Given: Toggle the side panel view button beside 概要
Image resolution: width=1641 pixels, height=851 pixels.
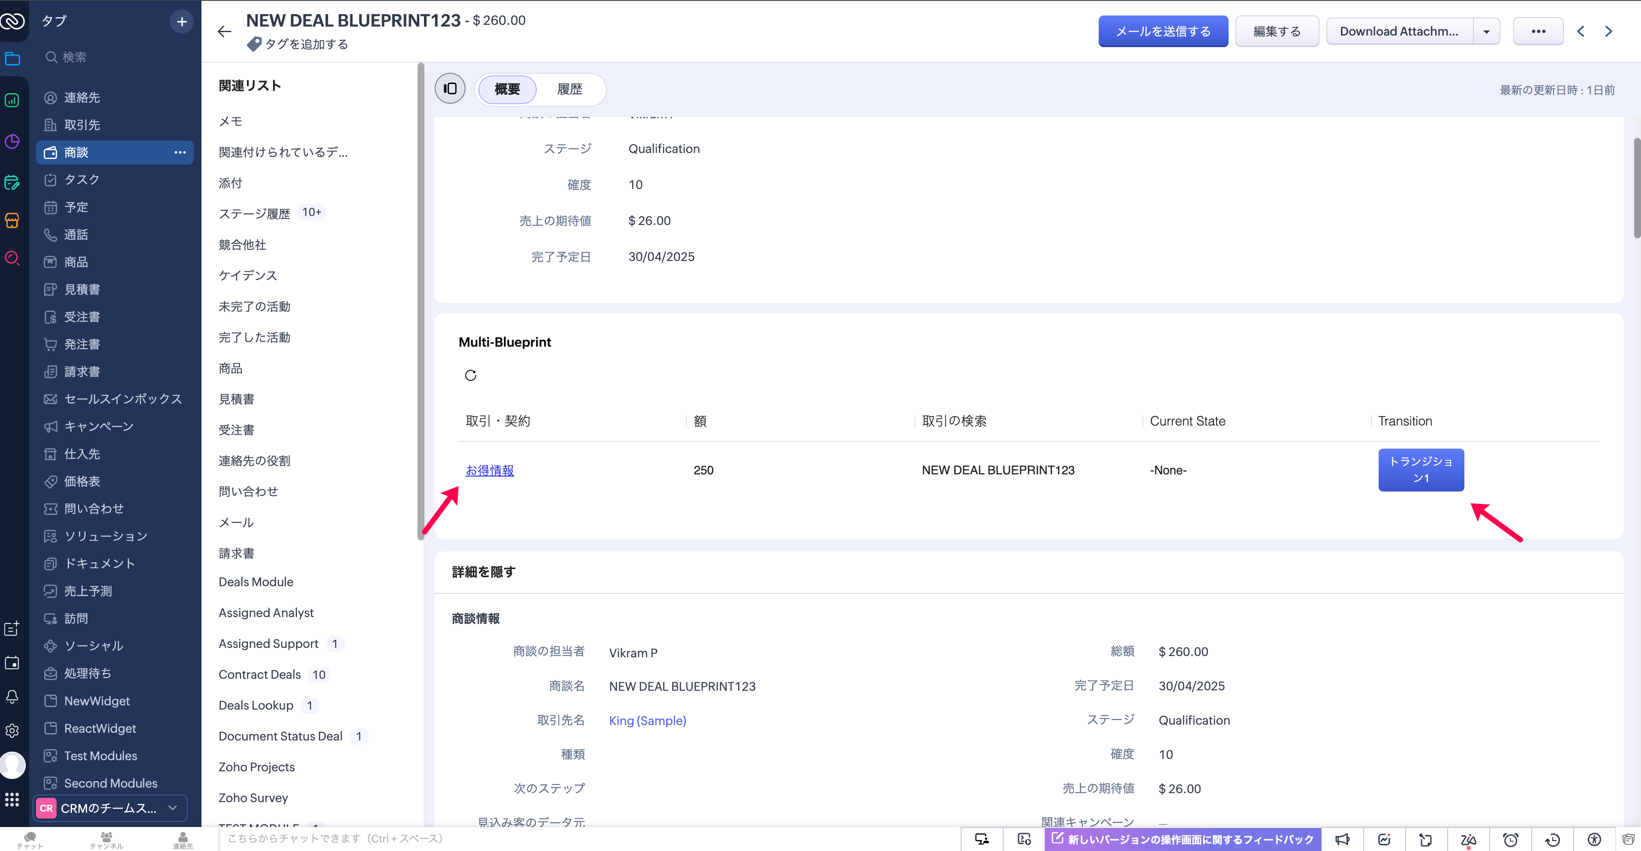Looking at the screenshot, I should click(x=450, y=89).
